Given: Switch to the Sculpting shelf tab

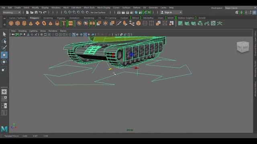Looking at the screenshot, I should [x=48, y=18].
